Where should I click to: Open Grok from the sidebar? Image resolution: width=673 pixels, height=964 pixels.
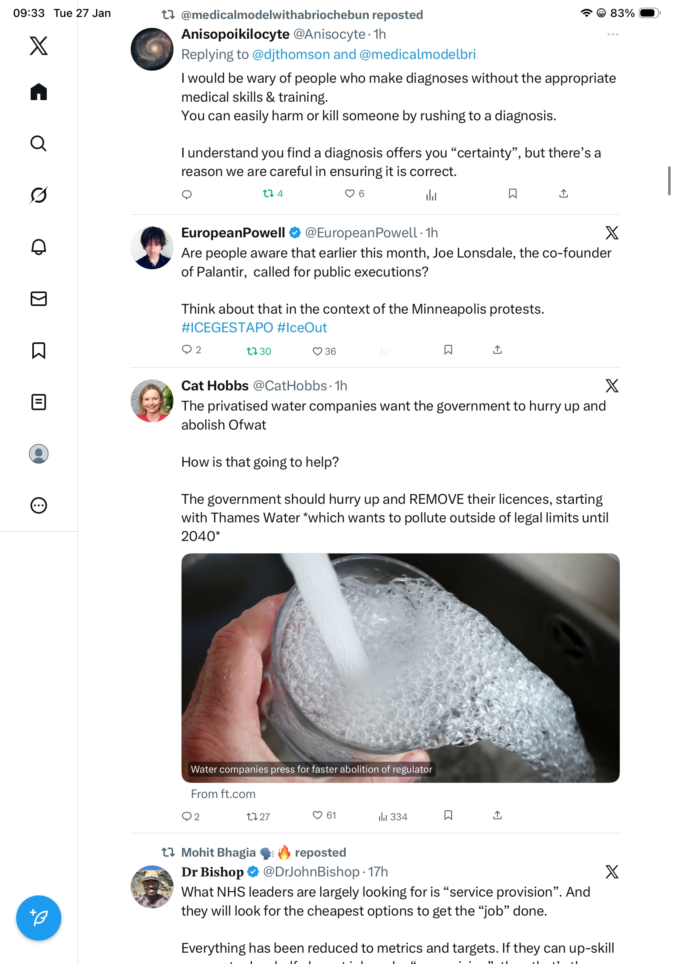(39, 195)
